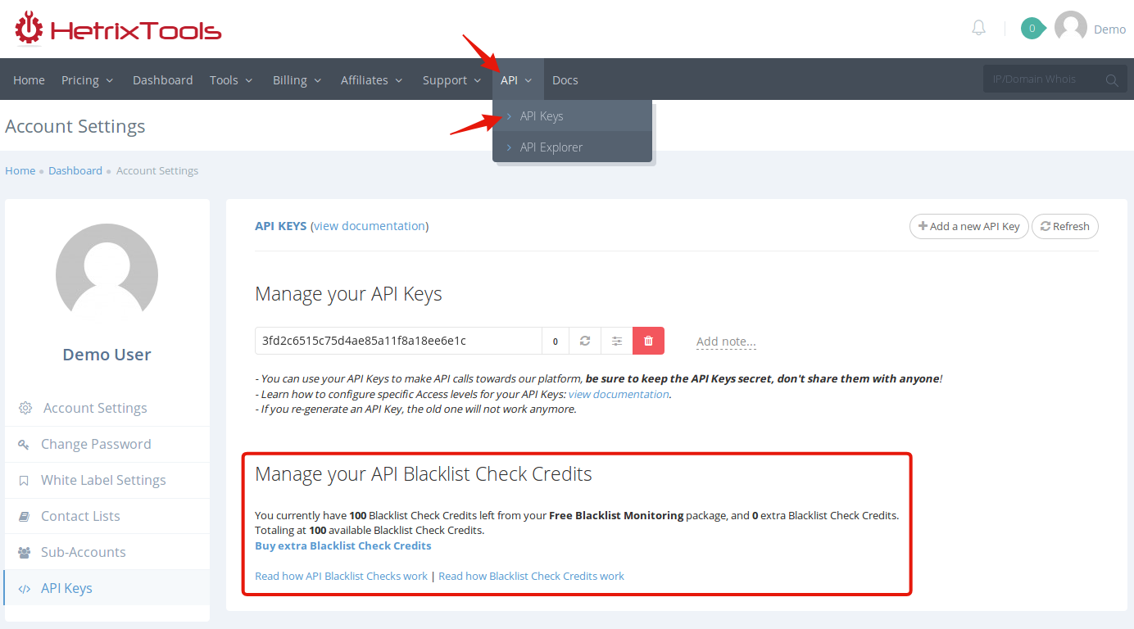
Task: Open Read how API Blacklist Checks work
Action: (x=341, y=576)
